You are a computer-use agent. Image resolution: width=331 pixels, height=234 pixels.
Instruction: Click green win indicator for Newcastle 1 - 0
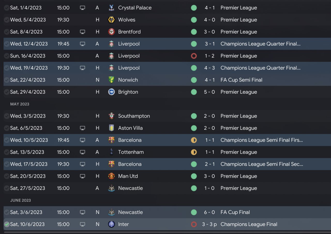(194, 188)
